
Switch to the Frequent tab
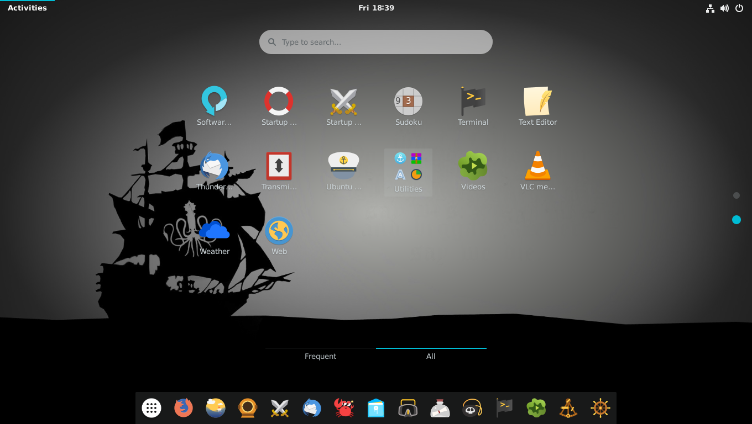point(321,356)
